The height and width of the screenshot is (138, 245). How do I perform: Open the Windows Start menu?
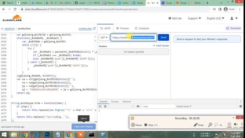[4, 135]
